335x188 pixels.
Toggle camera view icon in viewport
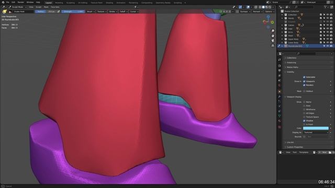coord(273,41)
